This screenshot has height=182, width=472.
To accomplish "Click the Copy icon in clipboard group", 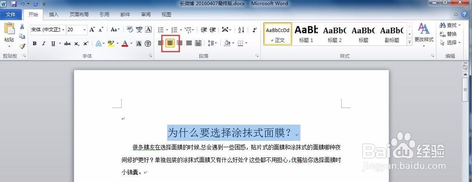I will (22, 36).
